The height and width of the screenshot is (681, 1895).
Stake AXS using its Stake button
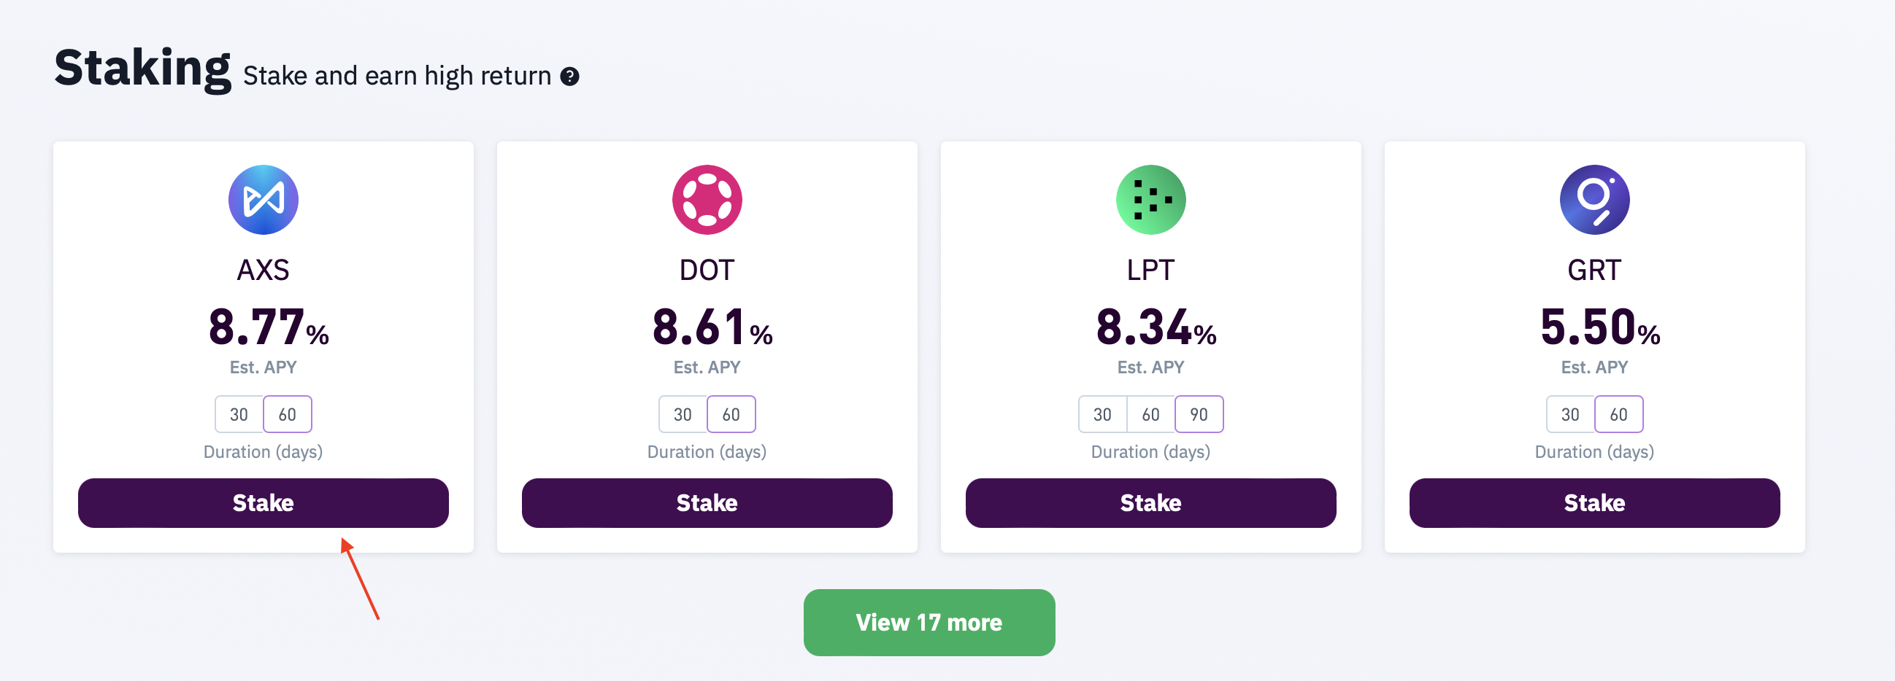coord(264,503)
